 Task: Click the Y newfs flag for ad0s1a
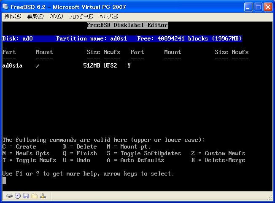coord(129,65)
